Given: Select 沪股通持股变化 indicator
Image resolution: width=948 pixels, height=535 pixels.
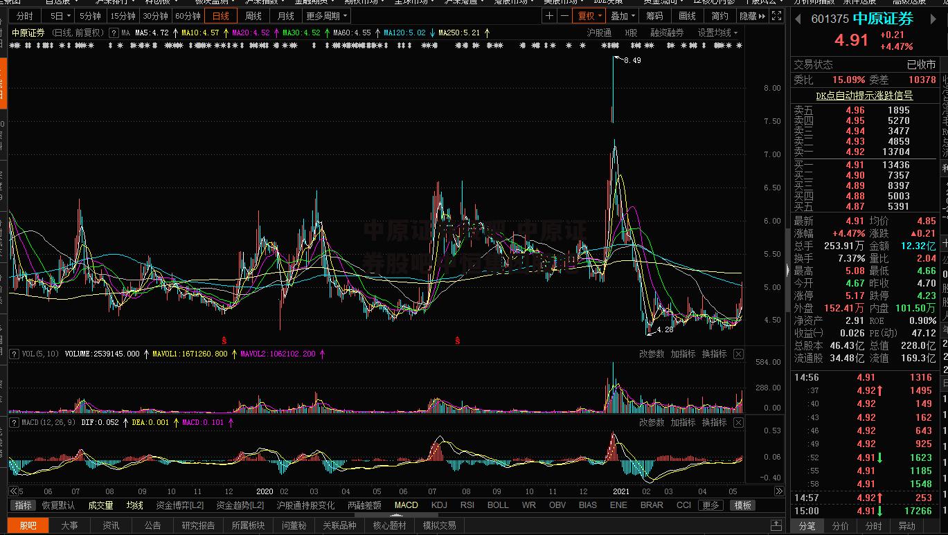Looking at the screenshot, I should pos(305,505).
